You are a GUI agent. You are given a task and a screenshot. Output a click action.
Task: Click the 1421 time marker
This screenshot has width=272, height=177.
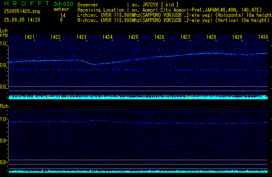29,37
